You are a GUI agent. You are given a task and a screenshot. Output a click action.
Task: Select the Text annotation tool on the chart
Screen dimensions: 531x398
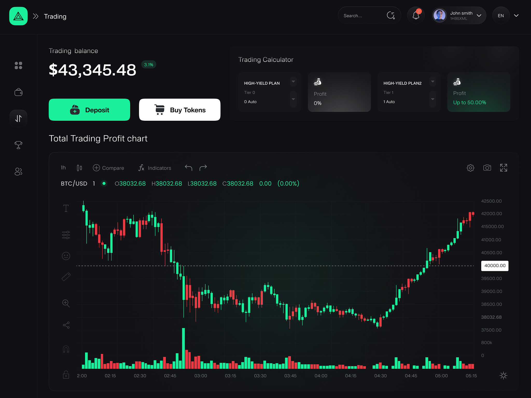[66, 208]
